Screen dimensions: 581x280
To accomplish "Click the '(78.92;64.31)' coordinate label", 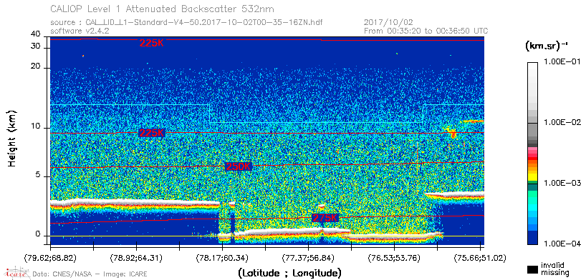I will (x=136, y=257).
